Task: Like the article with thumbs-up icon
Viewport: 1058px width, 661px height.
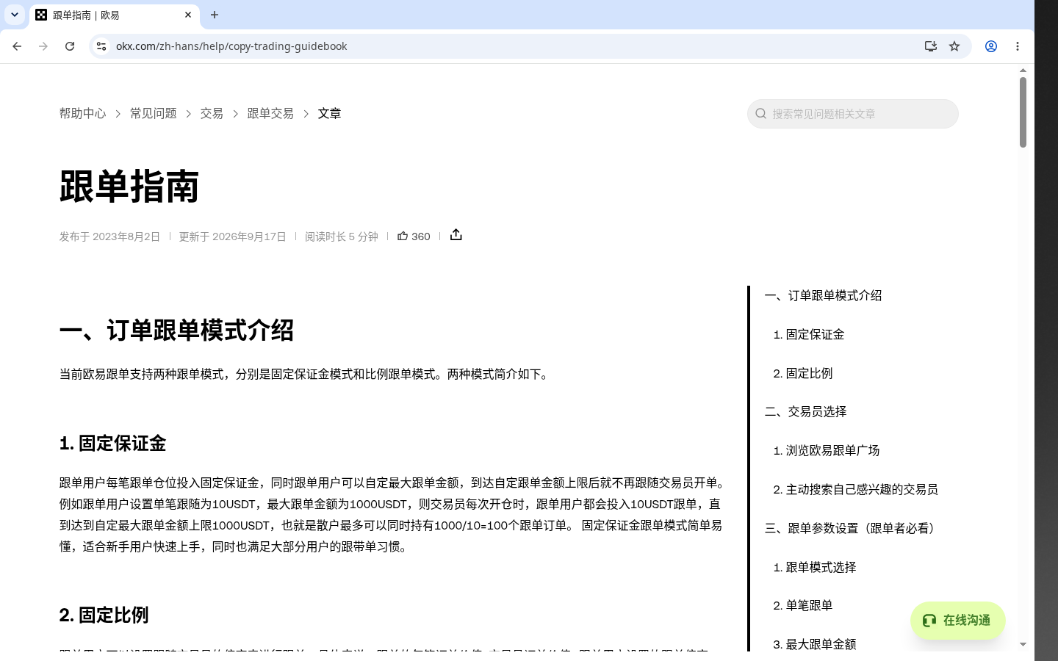Action: click(403, 236)
